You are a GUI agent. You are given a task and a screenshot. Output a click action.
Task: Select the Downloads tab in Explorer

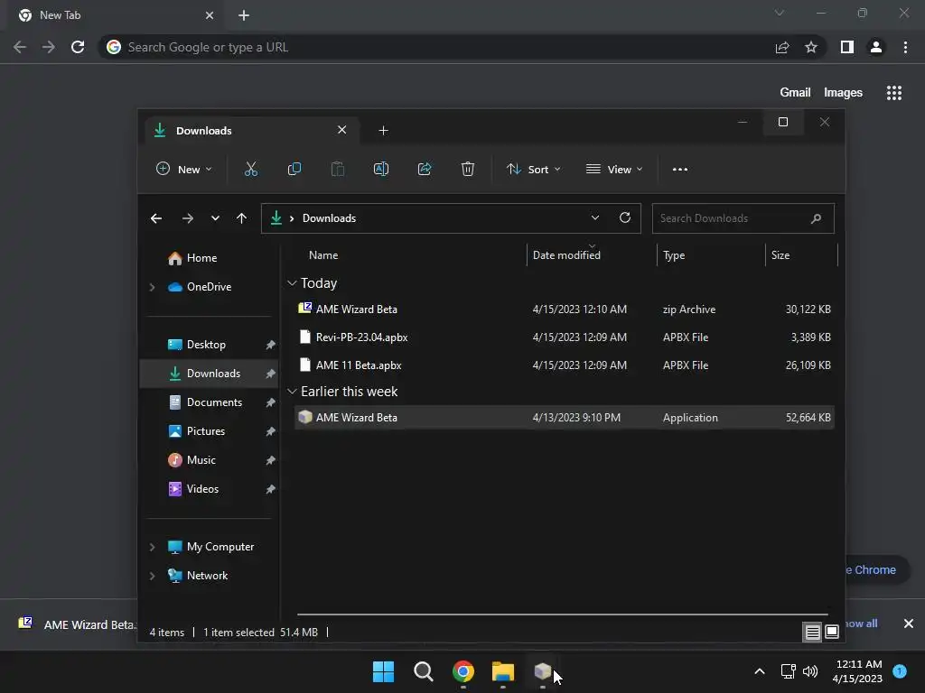(x=251, y=130)
